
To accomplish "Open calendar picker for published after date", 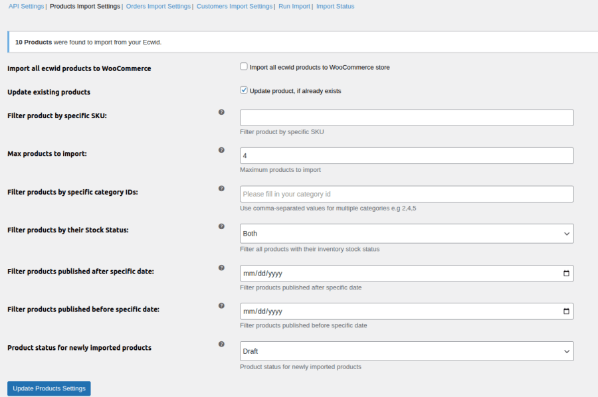I will [x=566, y=274].
